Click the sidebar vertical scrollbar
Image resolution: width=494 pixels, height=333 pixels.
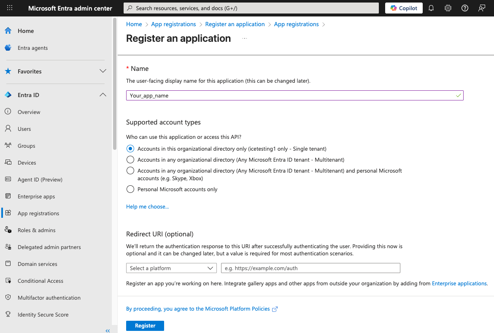115,84
